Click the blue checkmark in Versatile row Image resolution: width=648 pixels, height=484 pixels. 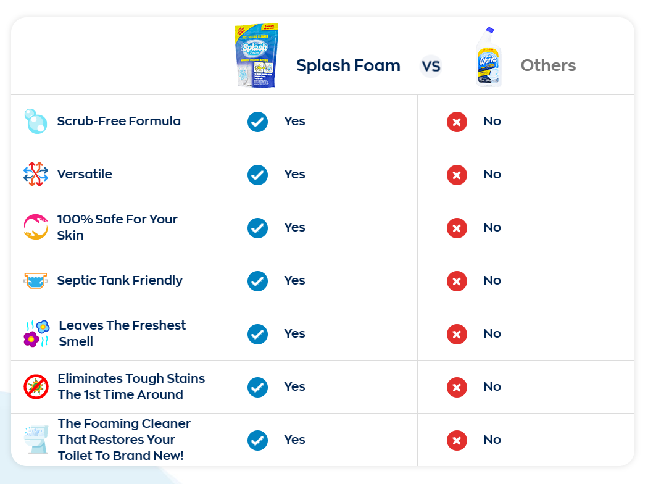pyautogui.click(x=257, y=175)
